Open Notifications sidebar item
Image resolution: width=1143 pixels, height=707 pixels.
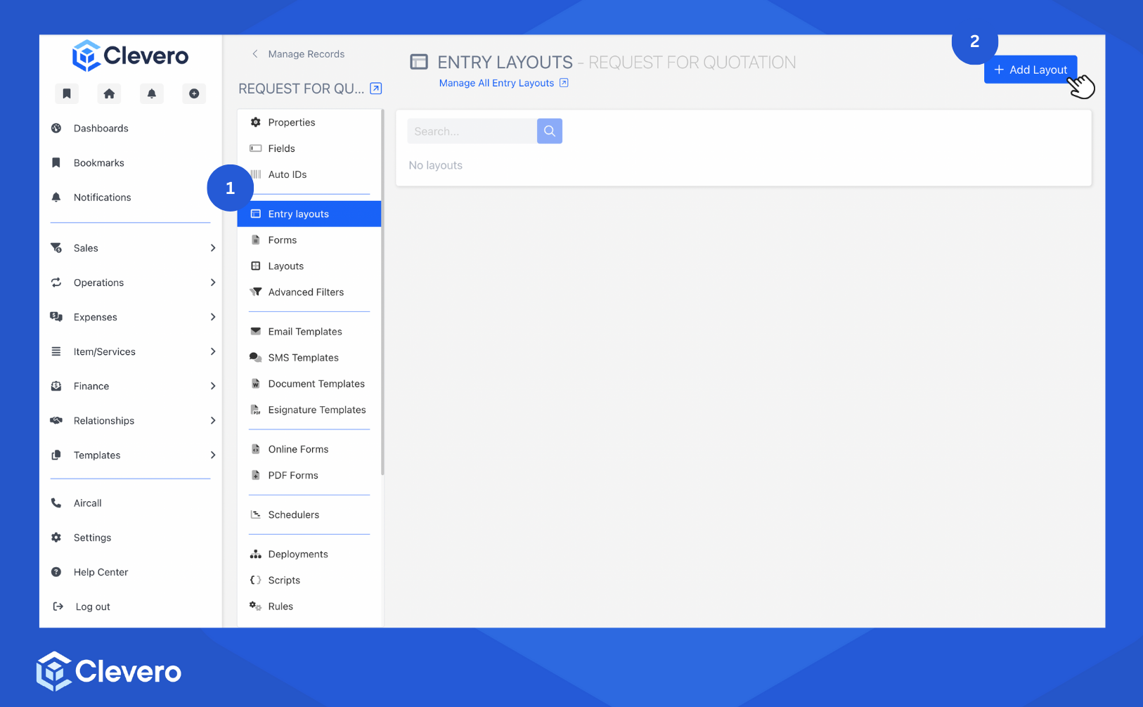(x=103, y=197)
